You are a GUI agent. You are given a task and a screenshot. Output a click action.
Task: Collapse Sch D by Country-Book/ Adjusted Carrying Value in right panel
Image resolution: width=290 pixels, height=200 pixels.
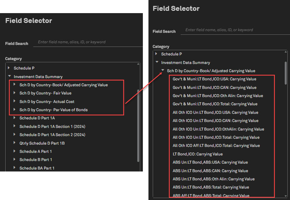(x=163, y=71)
